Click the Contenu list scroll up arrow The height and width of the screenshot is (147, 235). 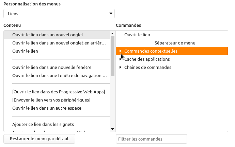tap(112, 33)
